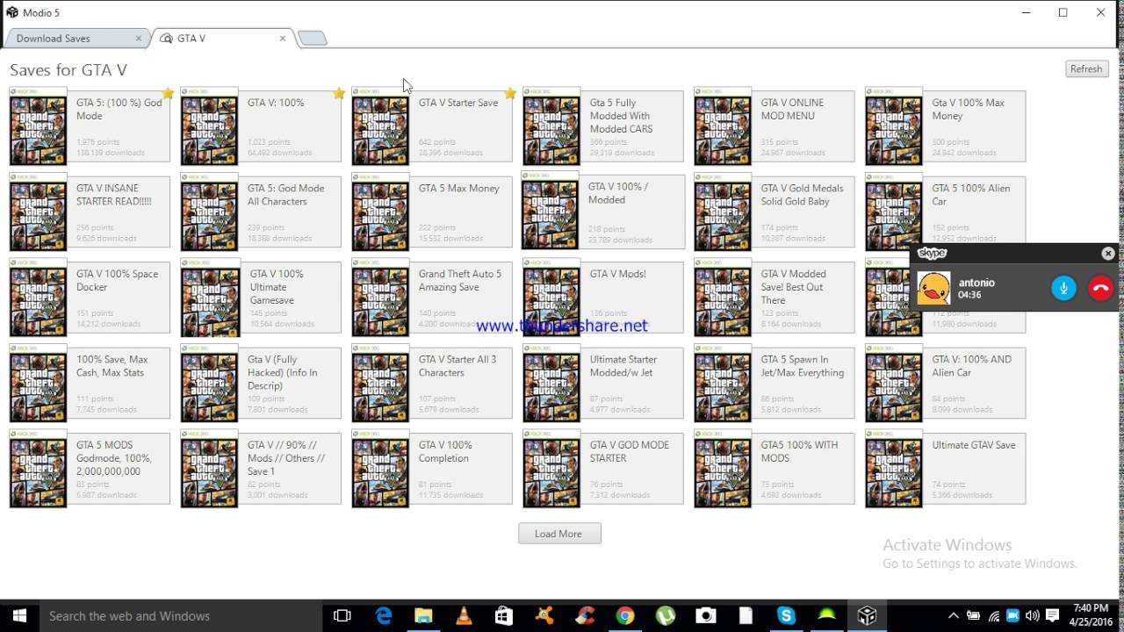
Task: Close the Download Saves tab
Action: tap(138, 39)
